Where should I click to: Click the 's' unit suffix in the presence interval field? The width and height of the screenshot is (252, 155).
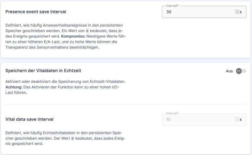coord(241,12)
